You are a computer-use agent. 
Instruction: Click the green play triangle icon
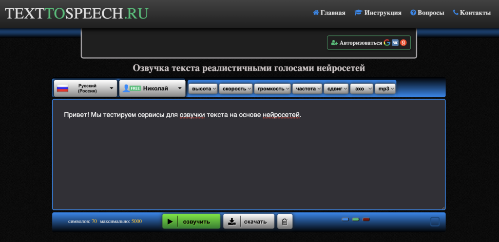coord(170,222)
